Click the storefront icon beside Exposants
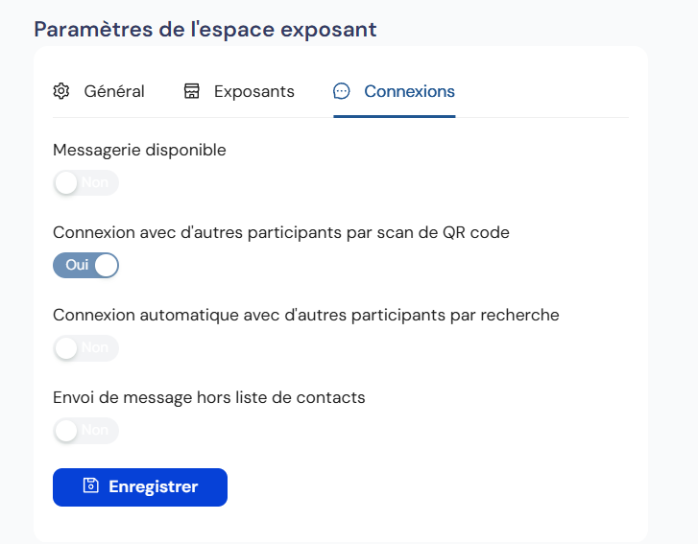 coord(192,91)
